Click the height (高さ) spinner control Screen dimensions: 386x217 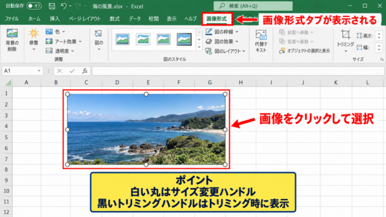[x=379, y=36]
